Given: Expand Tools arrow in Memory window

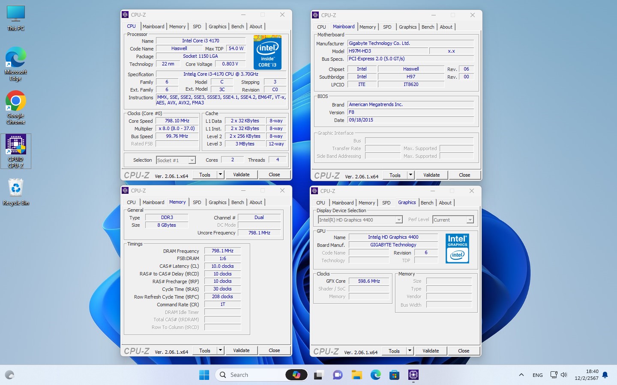Looking at the screenshot, I should pos(220,350).
